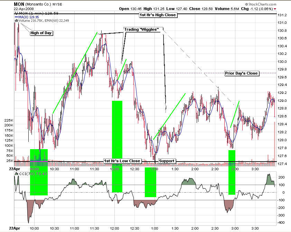
Task: Click the 'Chg -1.12 (-0.86%)' value
Action: [x=257, y=9]
